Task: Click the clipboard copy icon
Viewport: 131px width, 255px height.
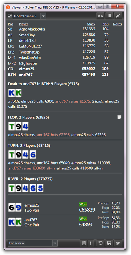Action: coord(84,243)
